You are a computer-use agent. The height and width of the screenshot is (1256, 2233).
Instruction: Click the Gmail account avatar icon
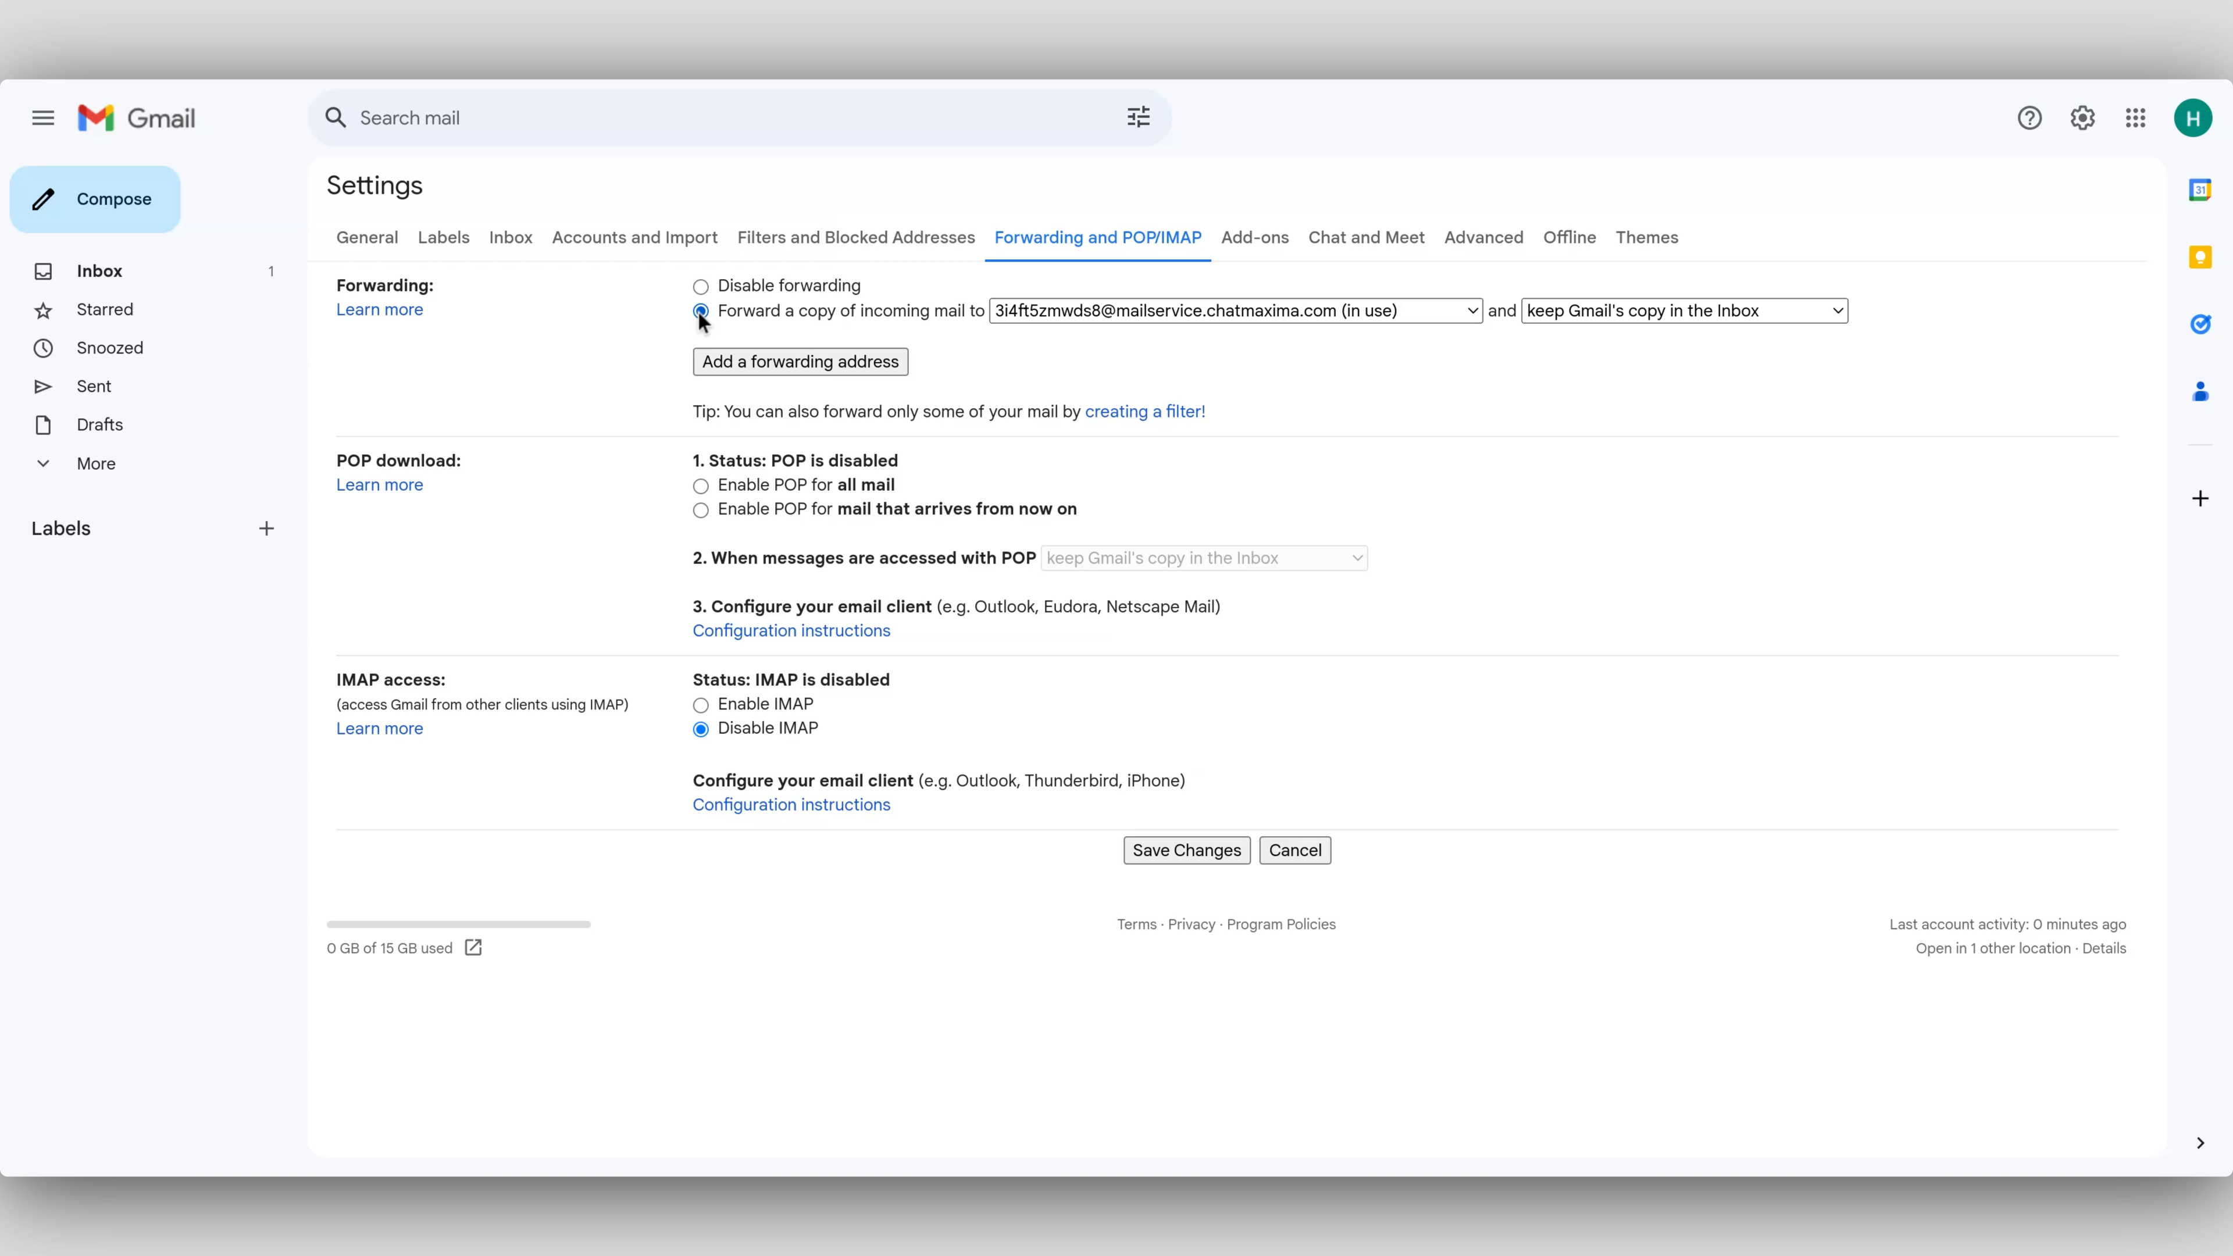coord(2193,118)
